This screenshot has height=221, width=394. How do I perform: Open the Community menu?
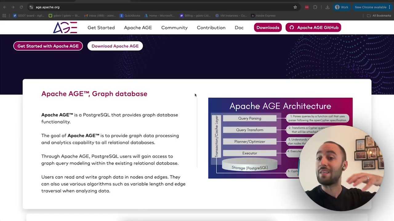tap(175, 28)
